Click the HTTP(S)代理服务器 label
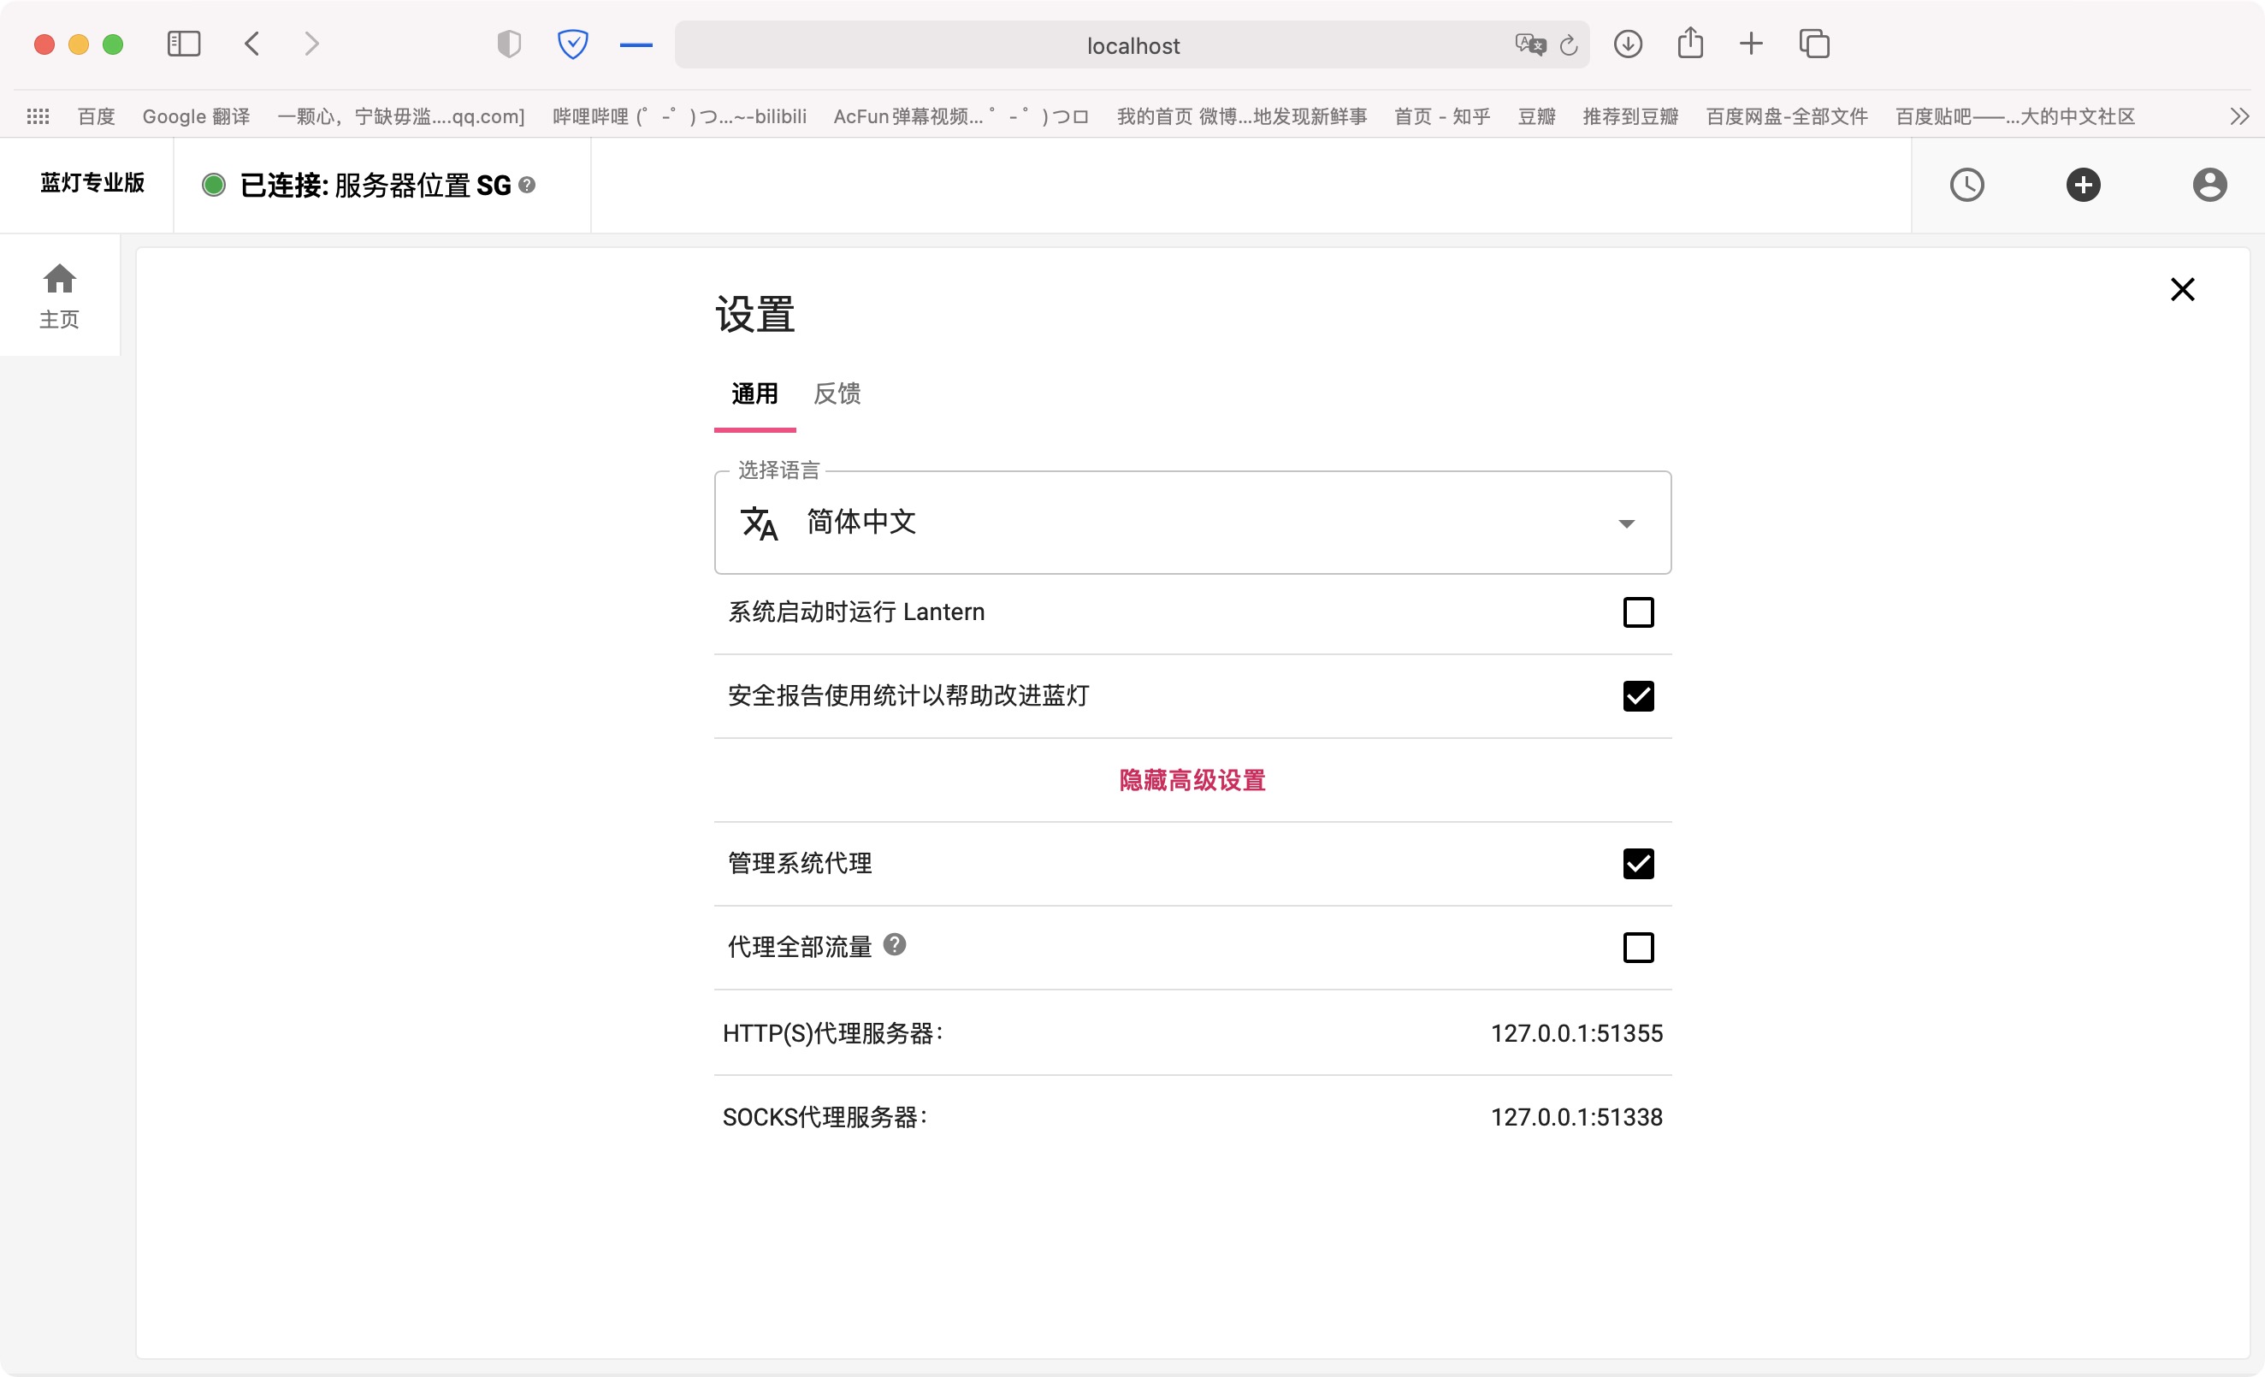This screenshot has height=1377, width=2265. 833,1033
